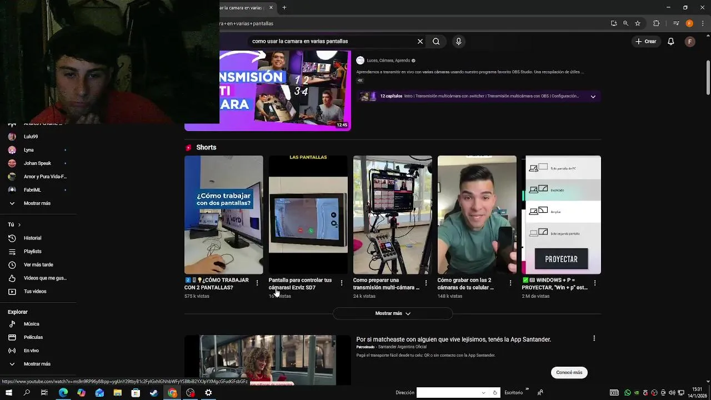Clear the YouTube search box text
This screenshot has width=711, height=400.
(420, 41)
